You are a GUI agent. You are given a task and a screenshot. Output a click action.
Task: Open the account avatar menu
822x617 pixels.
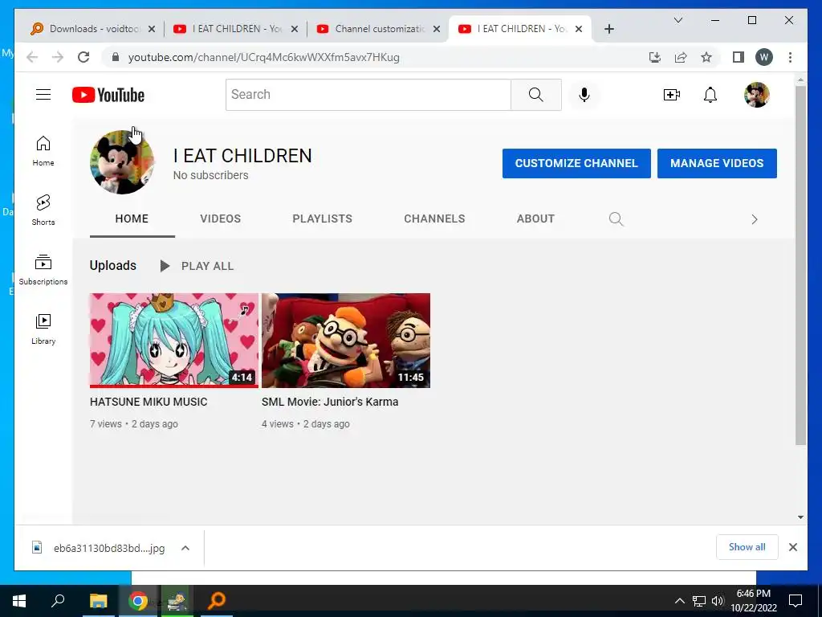[x=757, y=95]
